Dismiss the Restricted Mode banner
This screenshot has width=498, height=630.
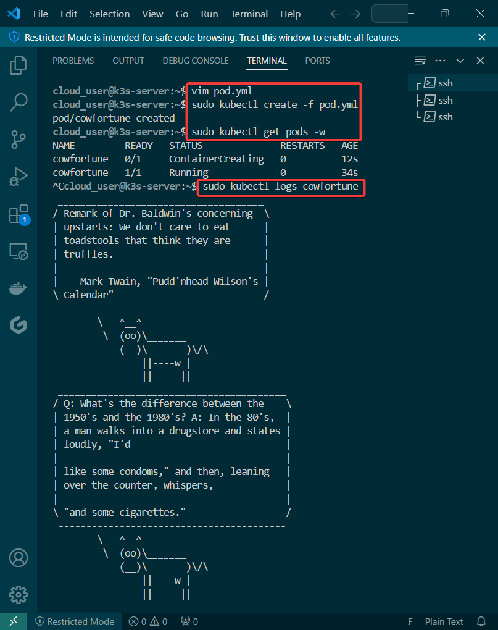click(482, 37)
